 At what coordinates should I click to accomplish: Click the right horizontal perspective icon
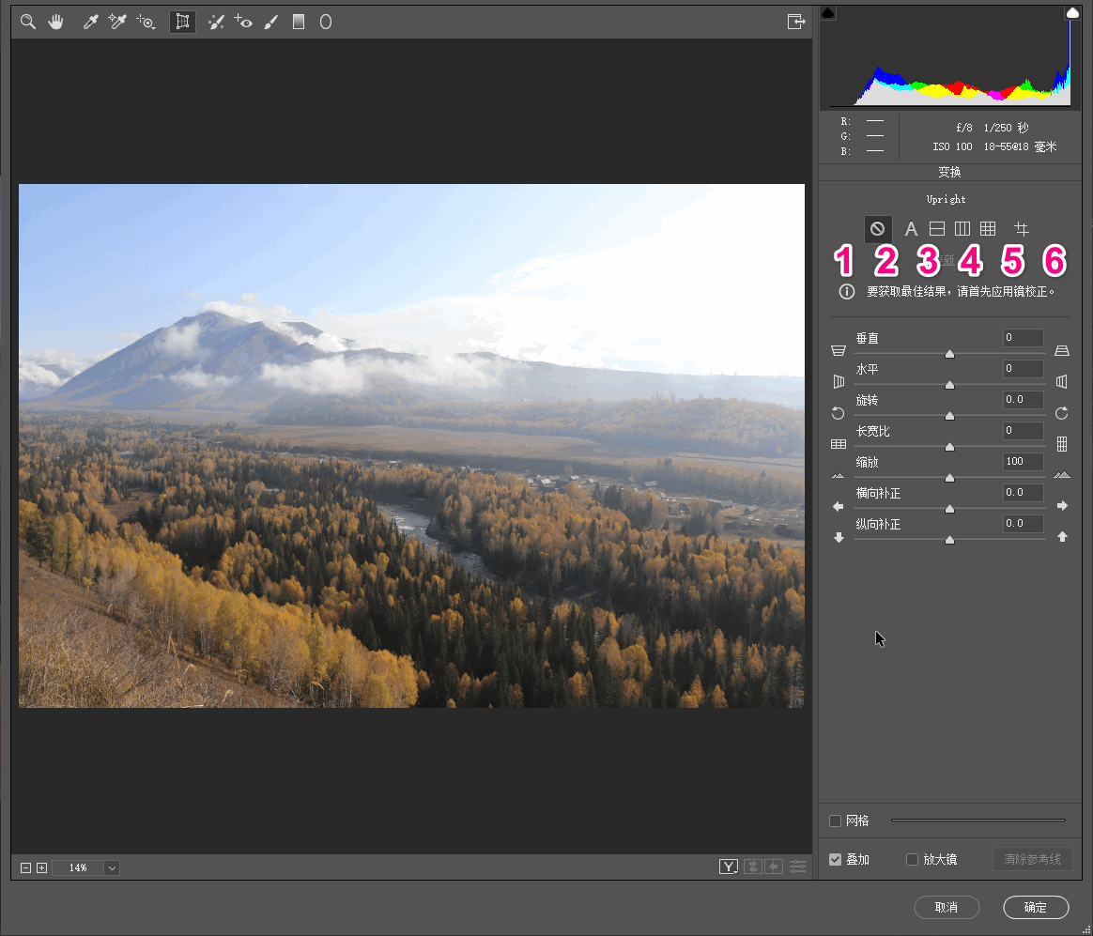coord(1062,381)
